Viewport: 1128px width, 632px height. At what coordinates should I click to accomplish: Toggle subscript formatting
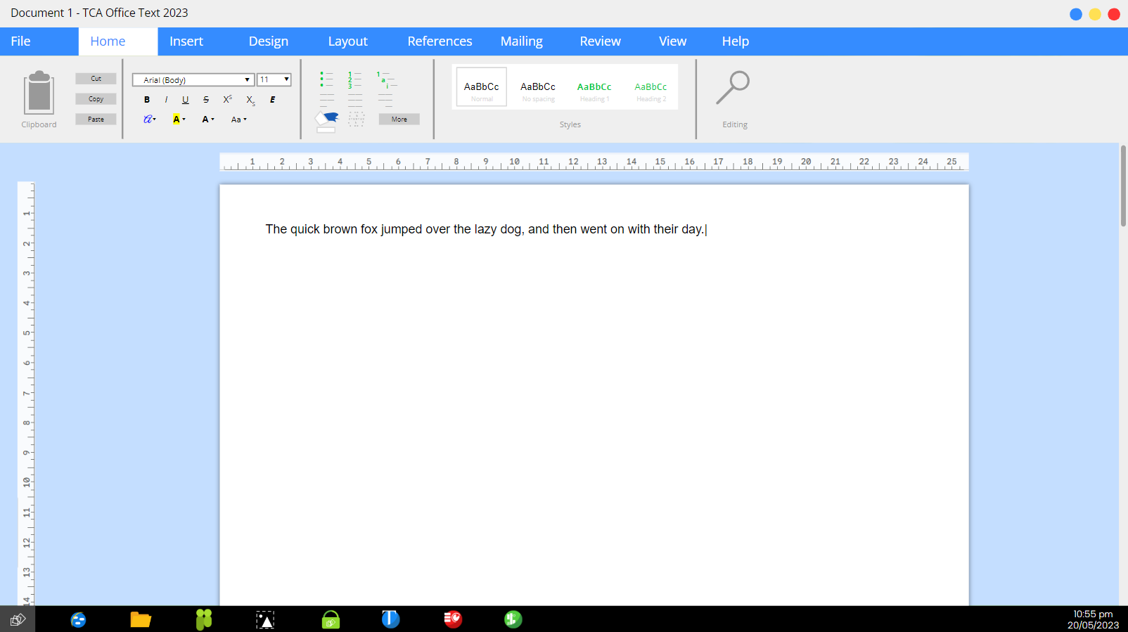pyautogui.click(x=250, y=101)
